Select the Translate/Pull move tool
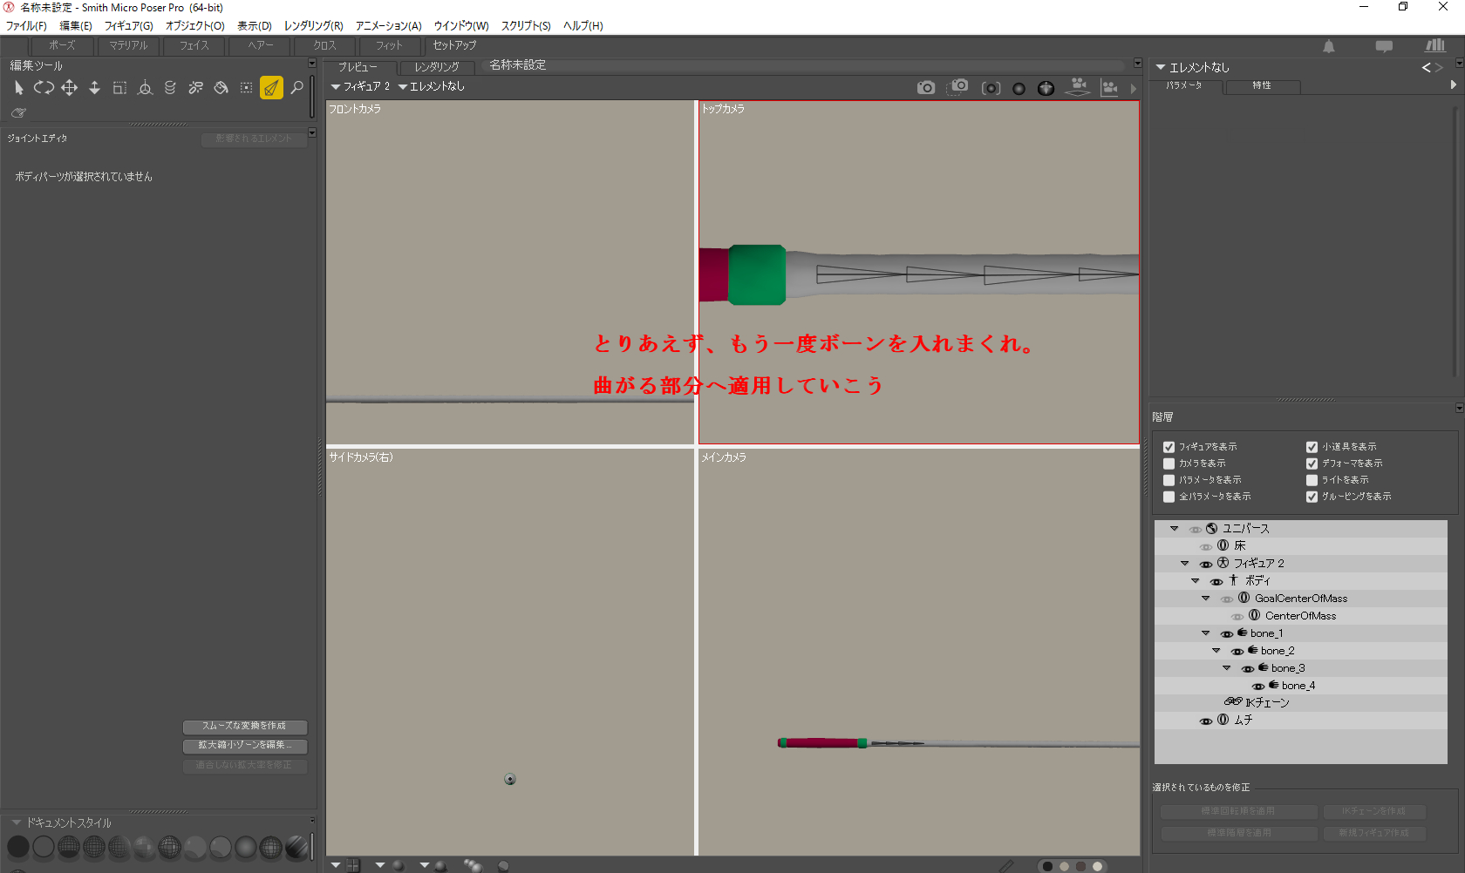The width and height of the screenshot is (1465, 873). (x=69, y=88)
